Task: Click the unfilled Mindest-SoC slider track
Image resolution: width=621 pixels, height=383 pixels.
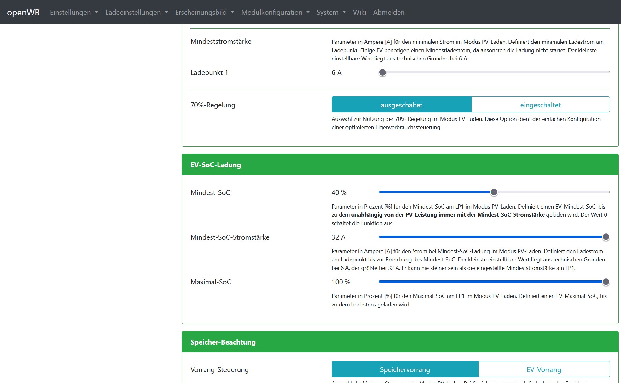Action: pos(552,192)
